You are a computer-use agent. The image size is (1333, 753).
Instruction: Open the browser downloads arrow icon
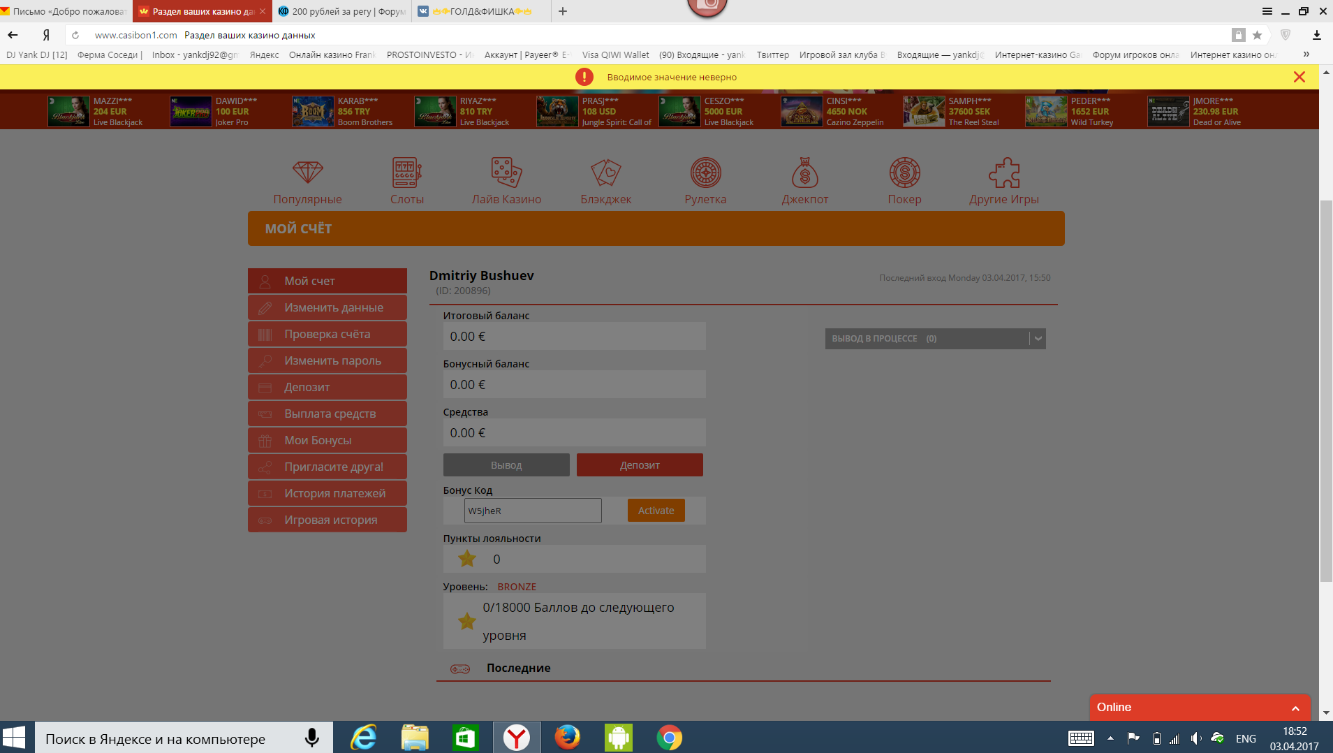click(1316, 35)
